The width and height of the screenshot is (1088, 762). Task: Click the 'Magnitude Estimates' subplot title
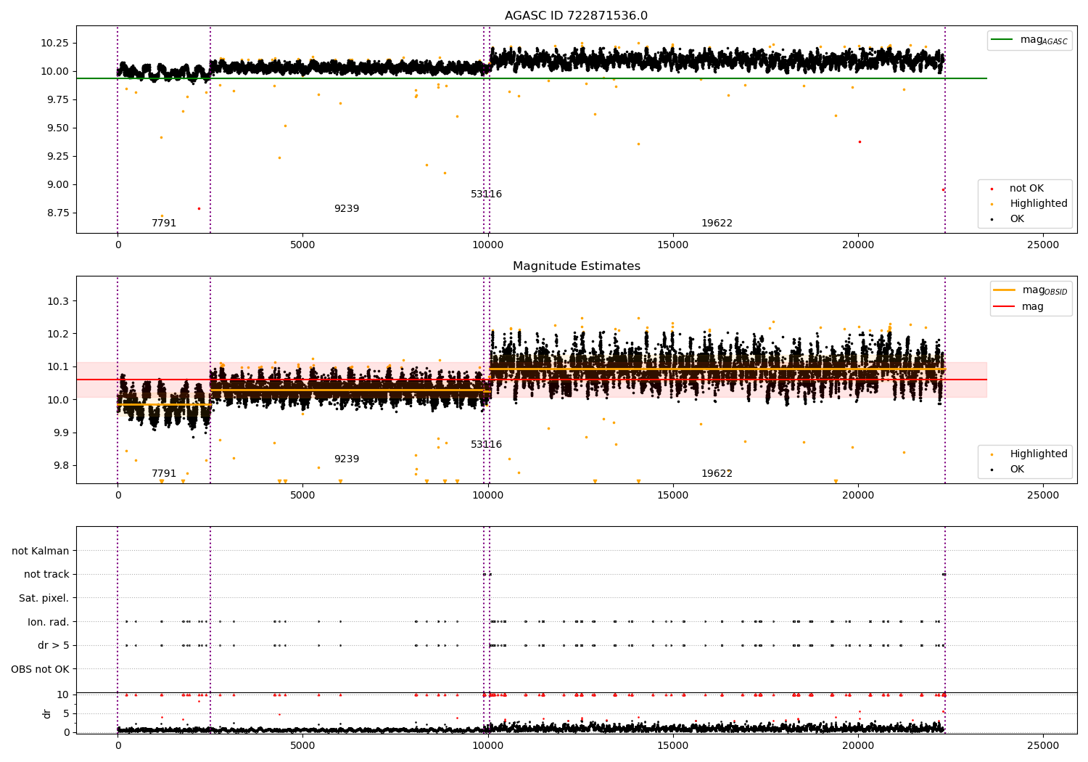pyautogui.click(x=576, y=266)
